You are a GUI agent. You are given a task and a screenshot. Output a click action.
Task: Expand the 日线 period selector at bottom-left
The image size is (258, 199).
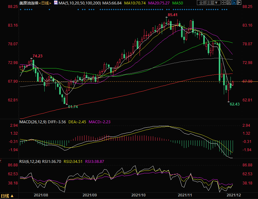point(7,196)
